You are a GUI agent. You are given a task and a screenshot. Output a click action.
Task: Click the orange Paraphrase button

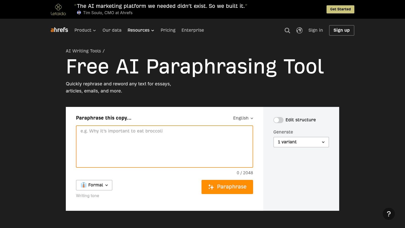tap(227, 187)
